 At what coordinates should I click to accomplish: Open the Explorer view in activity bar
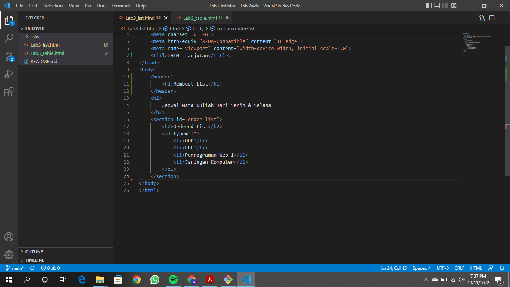[9, 20]
